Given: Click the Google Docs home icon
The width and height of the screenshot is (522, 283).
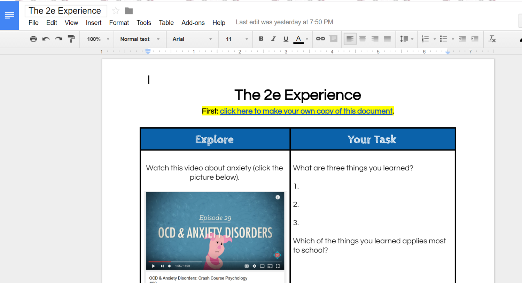Looking at the screenshot, I should 9,15.
